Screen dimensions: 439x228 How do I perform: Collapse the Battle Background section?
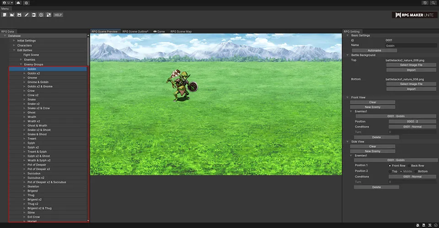tap(348, 55)
